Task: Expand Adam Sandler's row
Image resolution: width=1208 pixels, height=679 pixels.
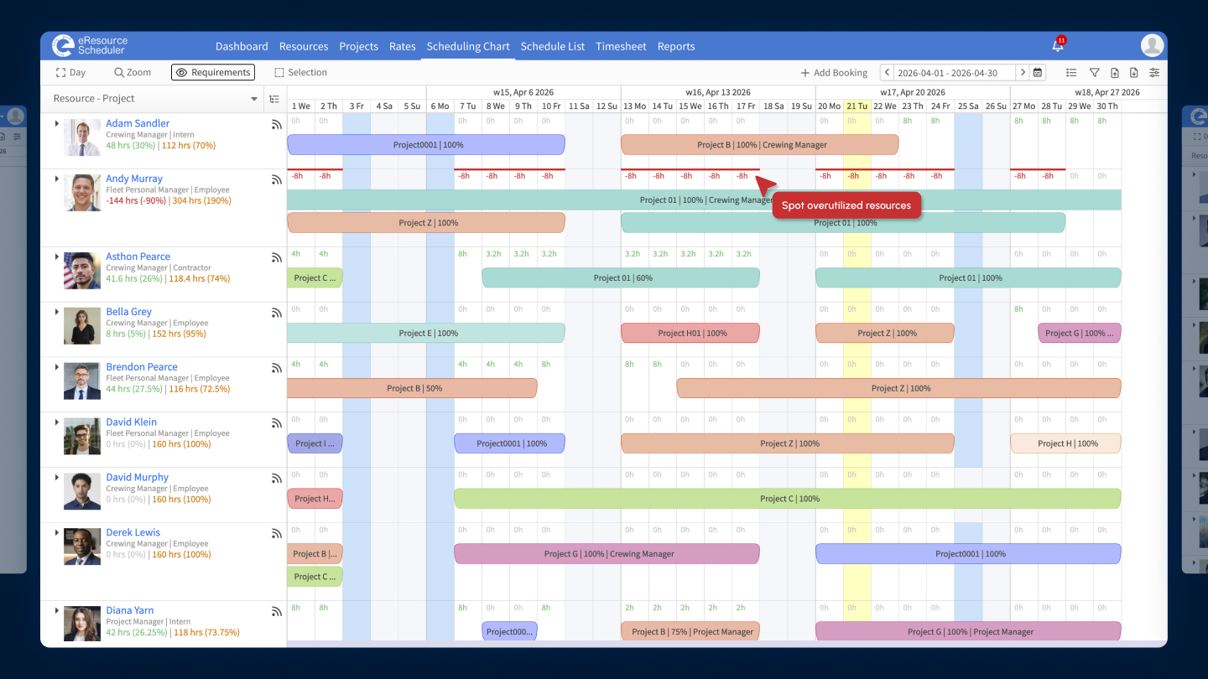Action: coord(57,124)
